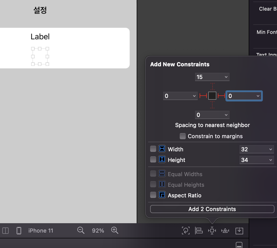The height and width of the screenshot is (248, 277).
Task: Toggle the right spacing constraint strut
Action: [x=221, y=96]
